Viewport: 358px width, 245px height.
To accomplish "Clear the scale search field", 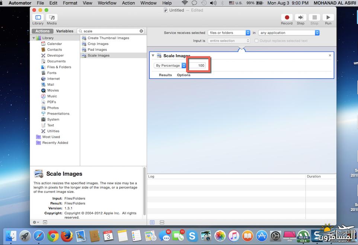I will [x=141, y=31].
